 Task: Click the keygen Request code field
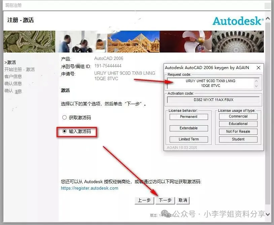(x=210, y=83)
